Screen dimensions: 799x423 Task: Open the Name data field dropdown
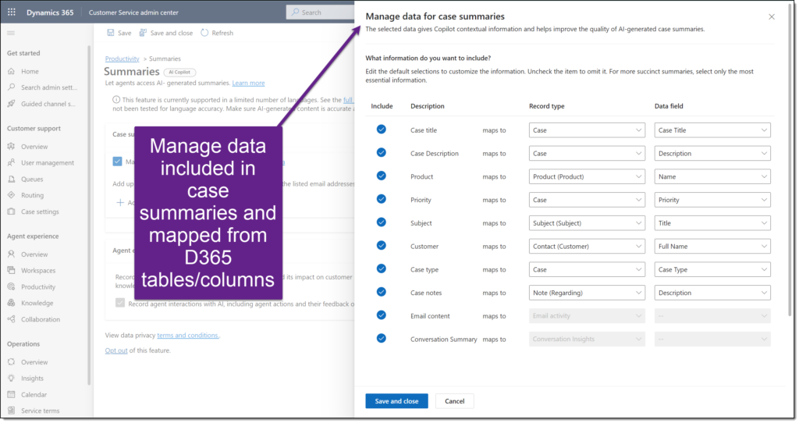point(712,176)
